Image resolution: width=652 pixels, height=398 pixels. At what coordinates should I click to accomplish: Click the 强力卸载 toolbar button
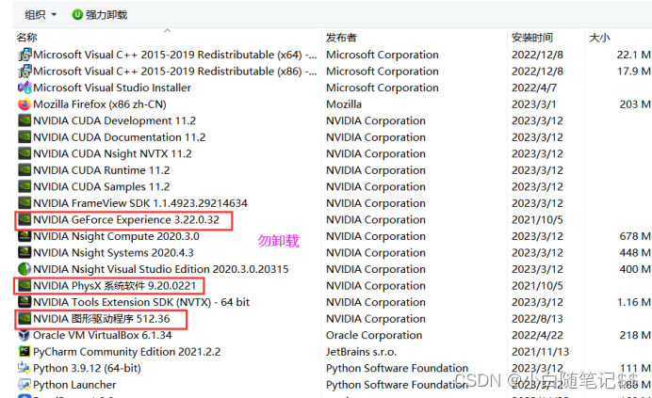(100, 15)
